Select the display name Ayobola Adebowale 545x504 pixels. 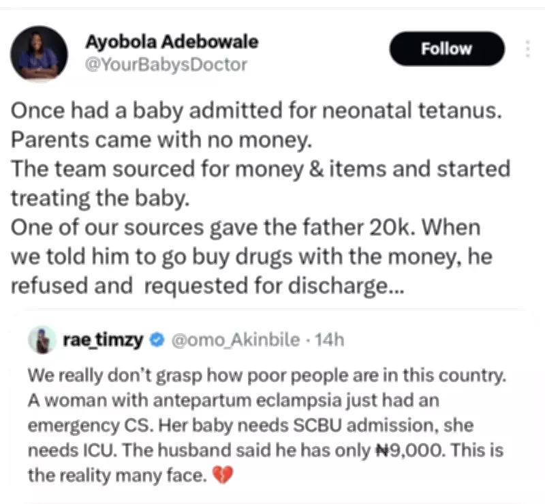click(171, 42)
